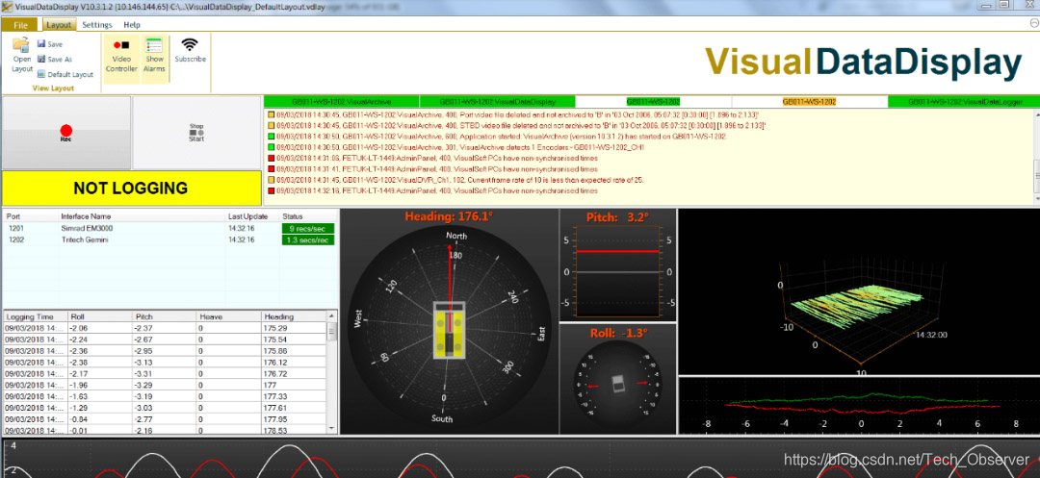Click the VisualDataDisplay app icon in title bar
This screenshot has height=478, width=1040.
tap(6, 5)
